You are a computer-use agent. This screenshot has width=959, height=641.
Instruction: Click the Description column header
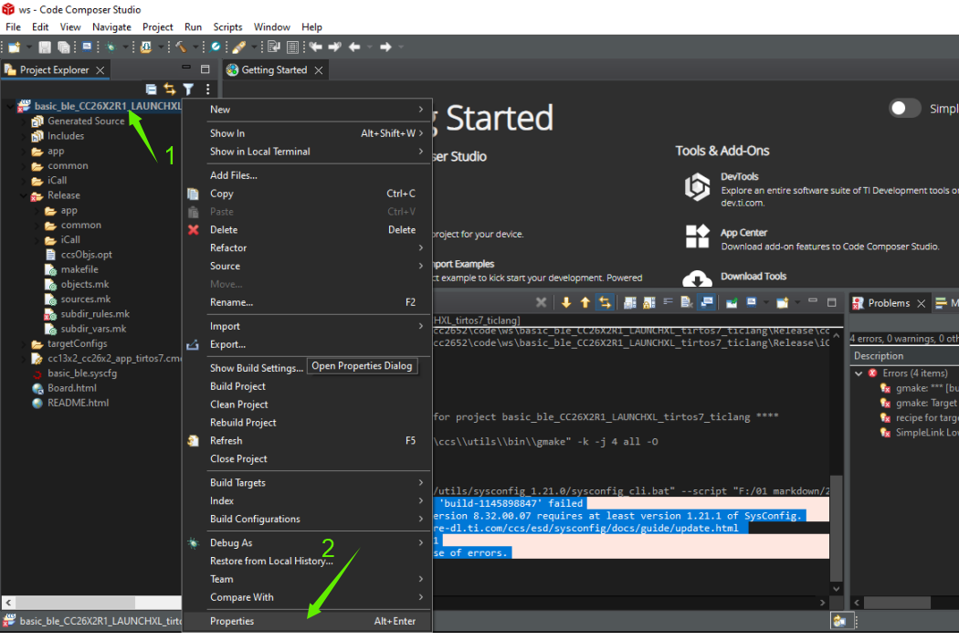tap(904, 356)
